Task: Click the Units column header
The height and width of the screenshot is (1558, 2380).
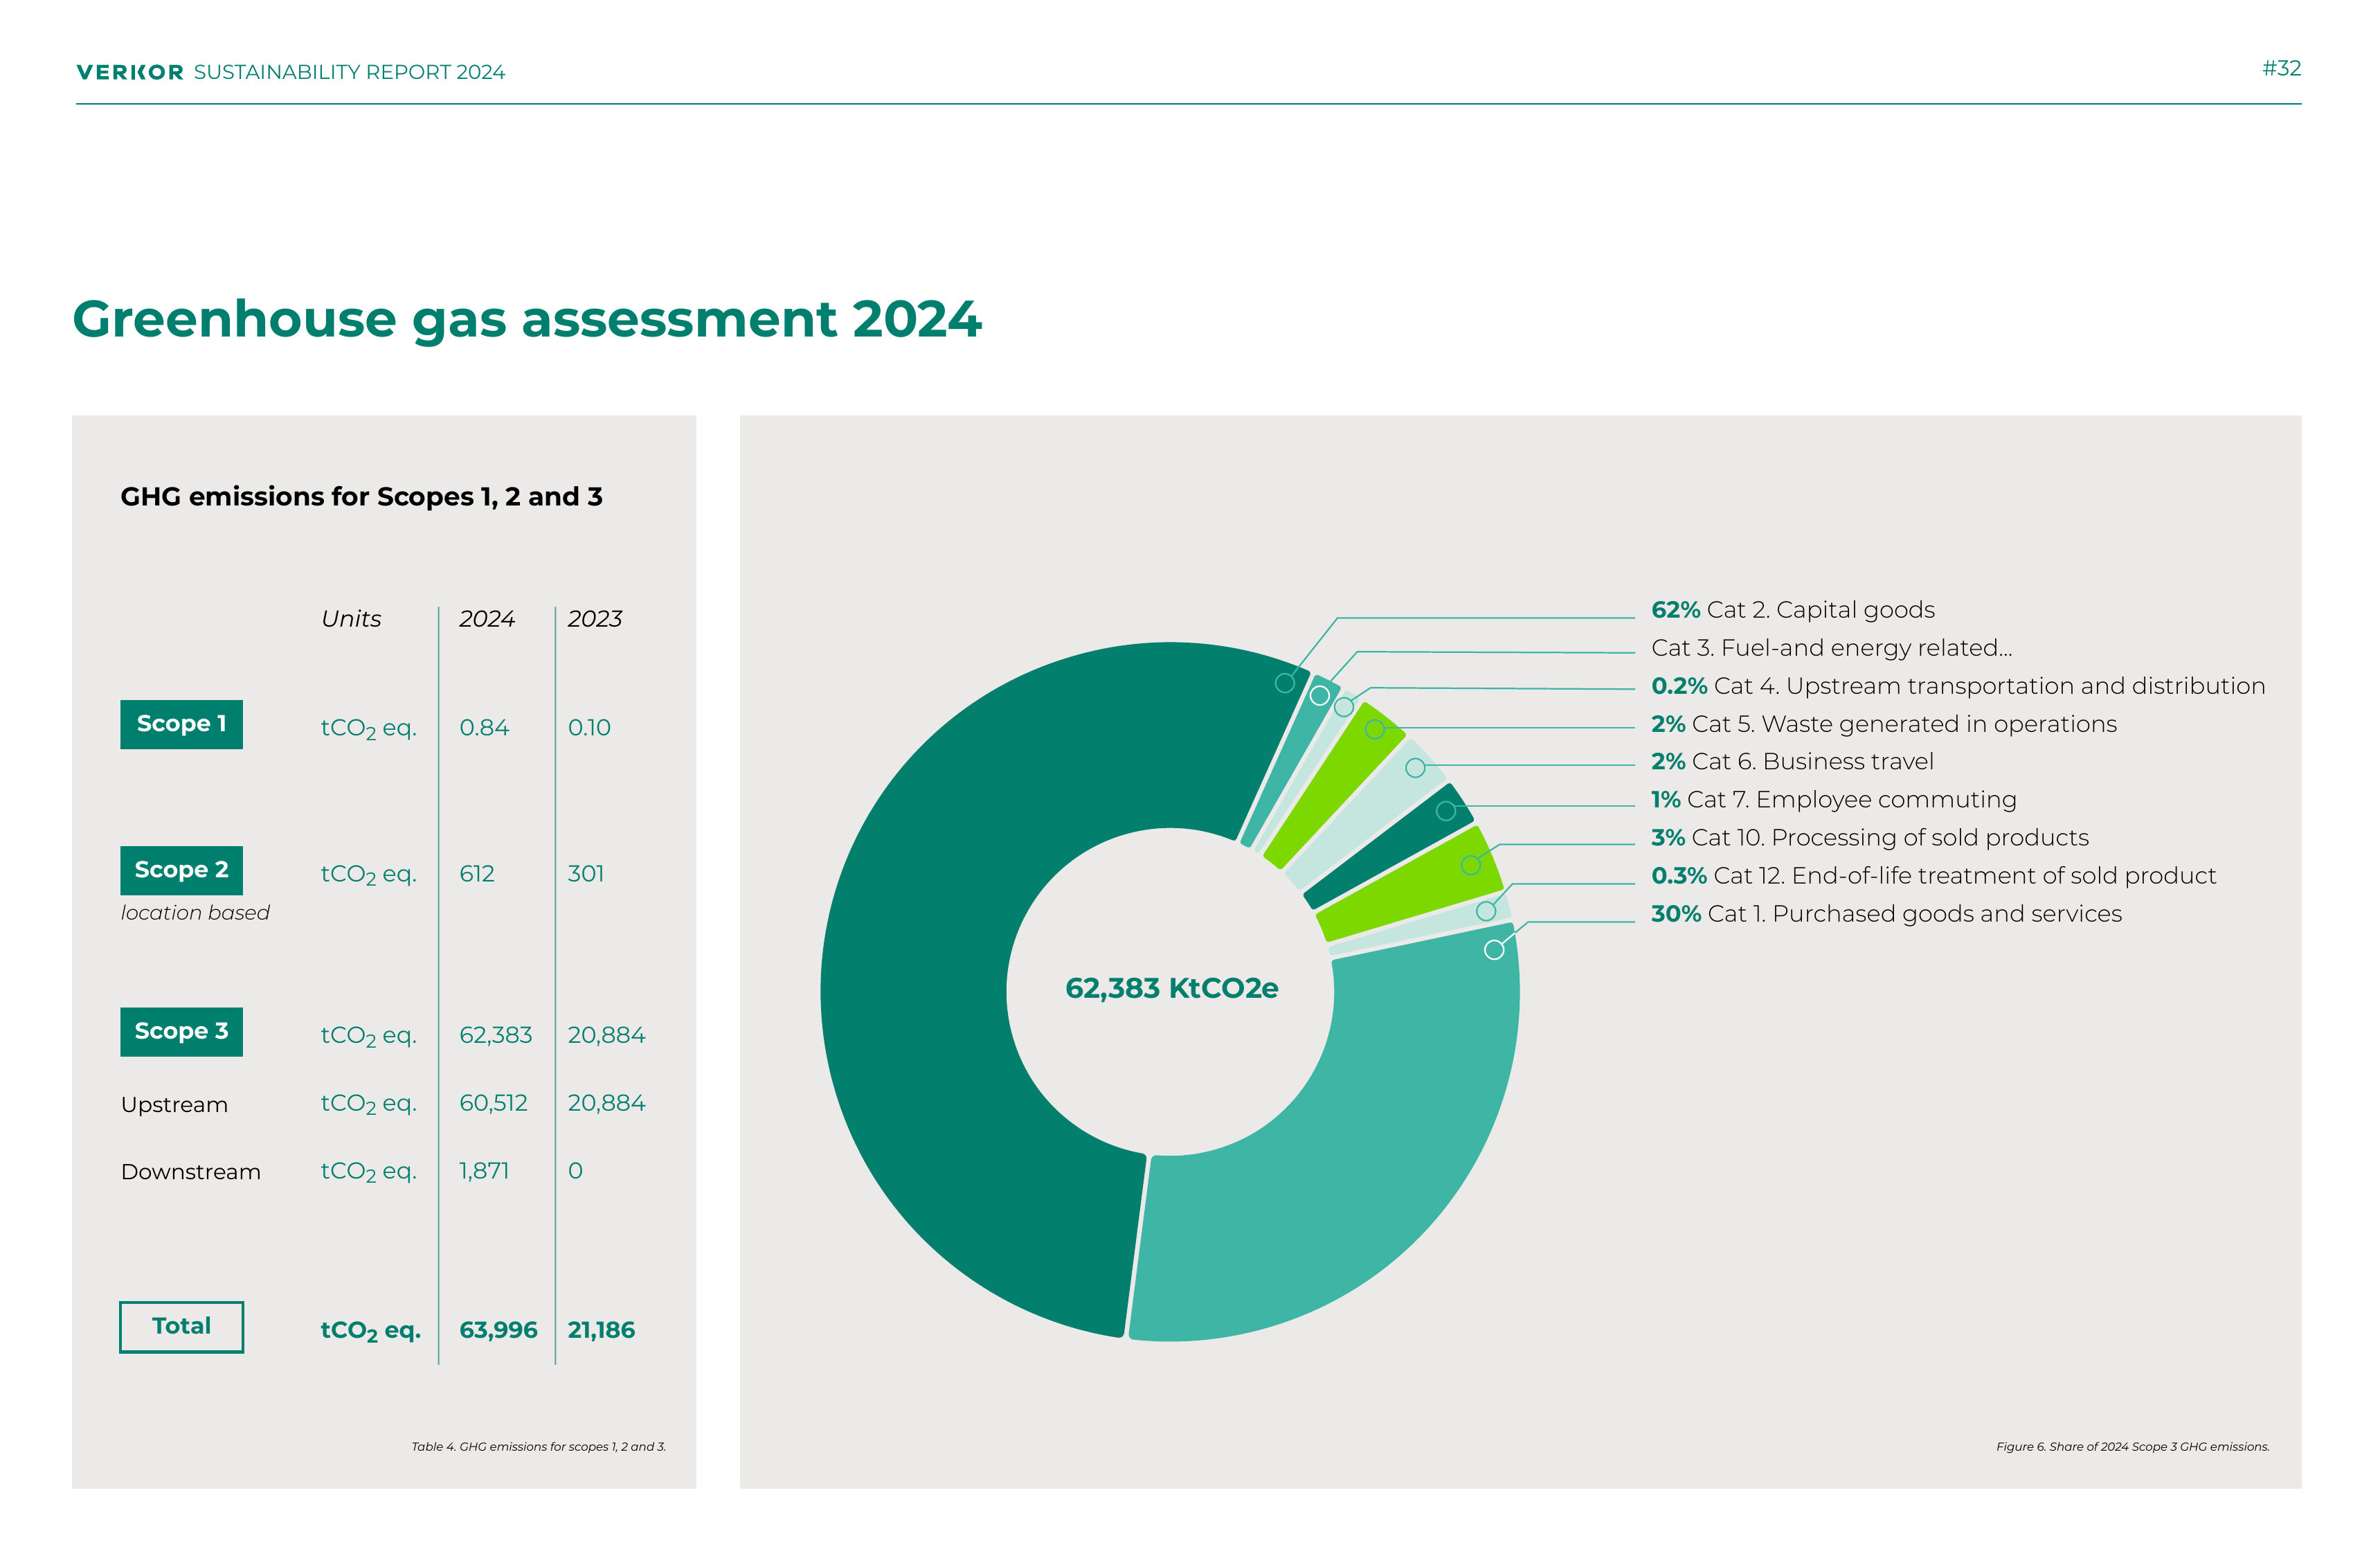Action: (351, 619)
